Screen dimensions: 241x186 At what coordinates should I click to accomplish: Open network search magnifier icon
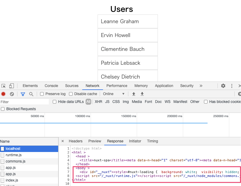(x=31, y=94)
